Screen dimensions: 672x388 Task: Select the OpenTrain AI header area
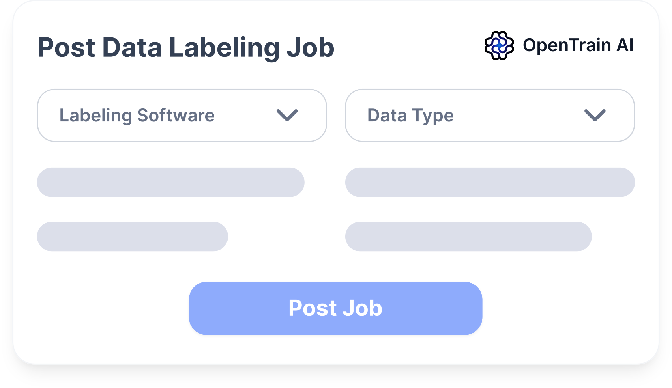558,46
